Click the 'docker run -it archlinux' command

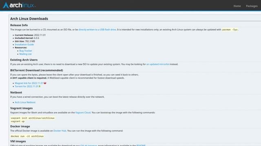pos(27,136)
